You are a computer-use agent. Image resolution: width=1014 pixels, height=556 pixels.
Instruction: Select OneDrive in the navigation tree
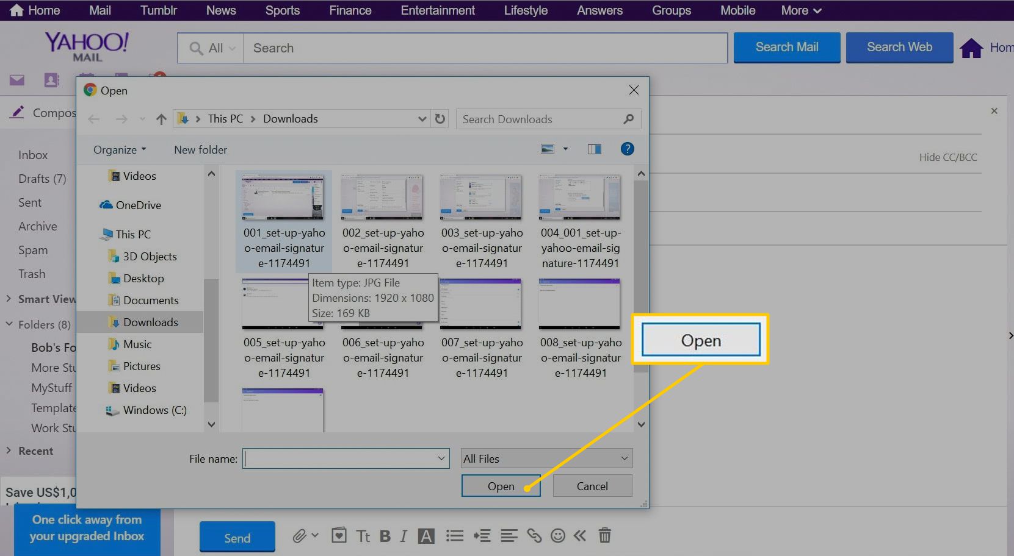(138, 205)
